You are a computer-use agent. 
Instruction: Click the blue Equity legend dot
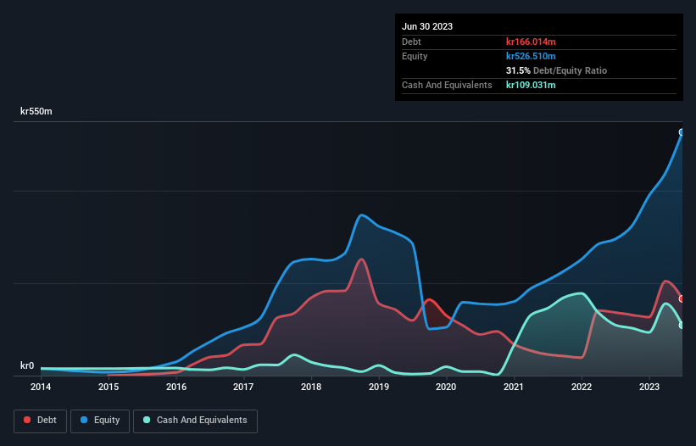click(84, 420)
